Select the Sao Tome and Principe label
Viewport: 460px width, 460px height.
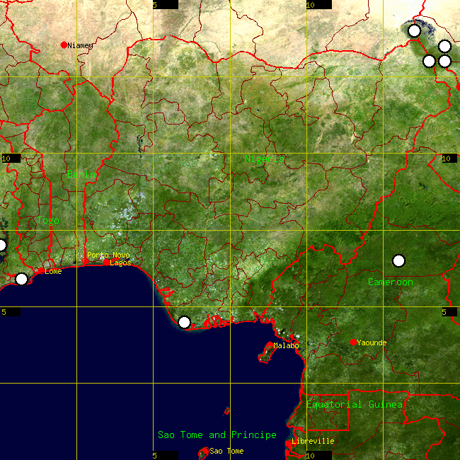pos(217,435)
